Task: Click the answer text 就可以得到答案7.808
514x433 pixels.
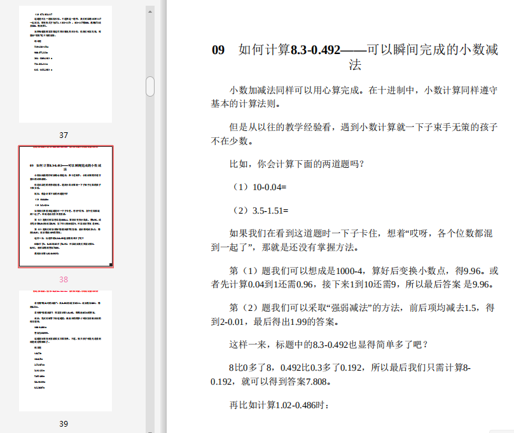Action: [286, 381]
